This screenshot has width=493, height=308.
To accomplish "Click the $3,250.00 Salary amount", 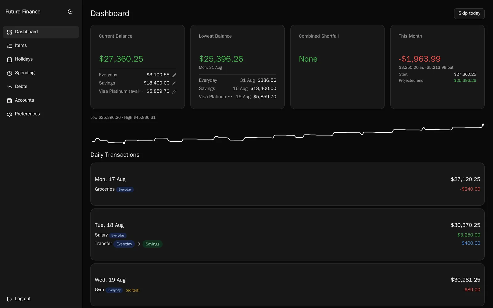I will (x=469, y=235).
